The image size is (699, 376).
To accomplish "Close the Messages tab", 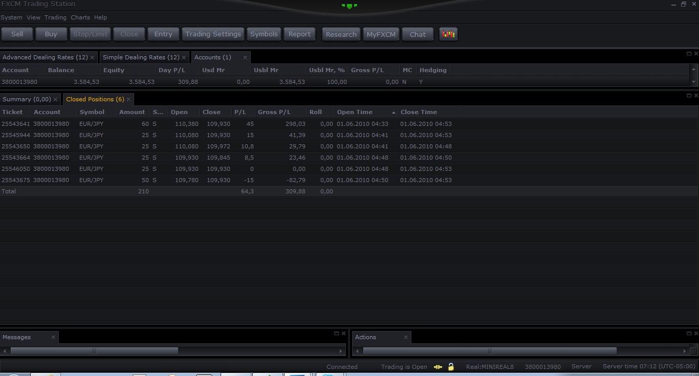I will [53, 337].
